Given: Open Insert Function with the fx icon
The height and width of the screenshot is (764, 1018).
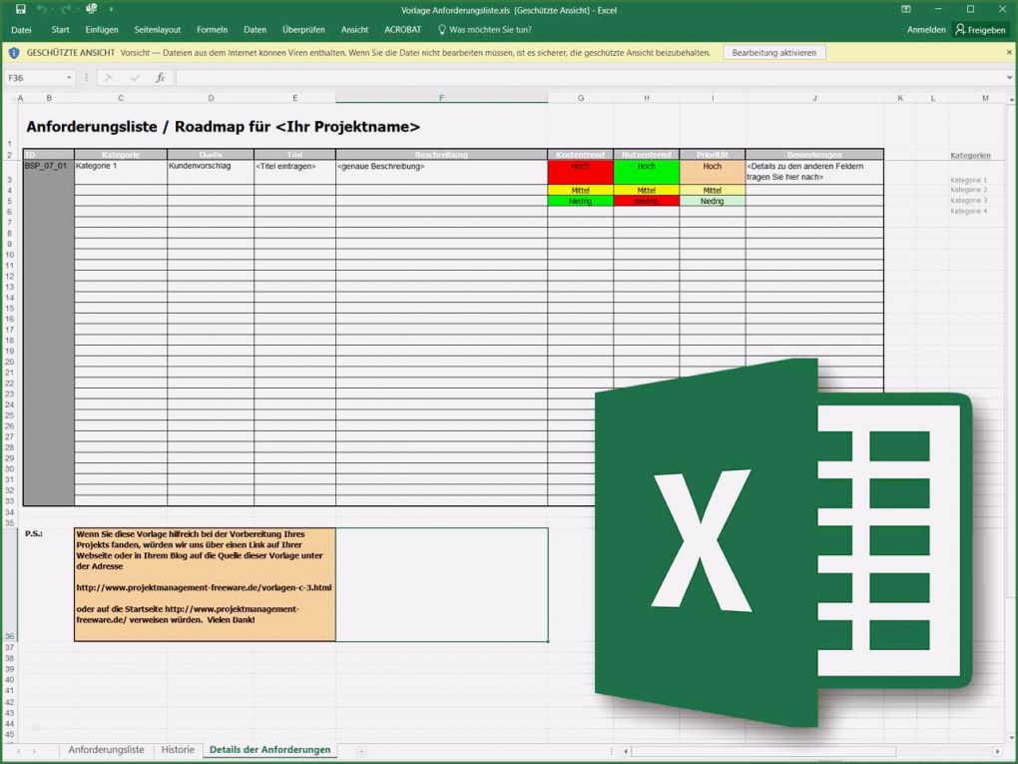Looking at the screenshot, I should [159, 77].
